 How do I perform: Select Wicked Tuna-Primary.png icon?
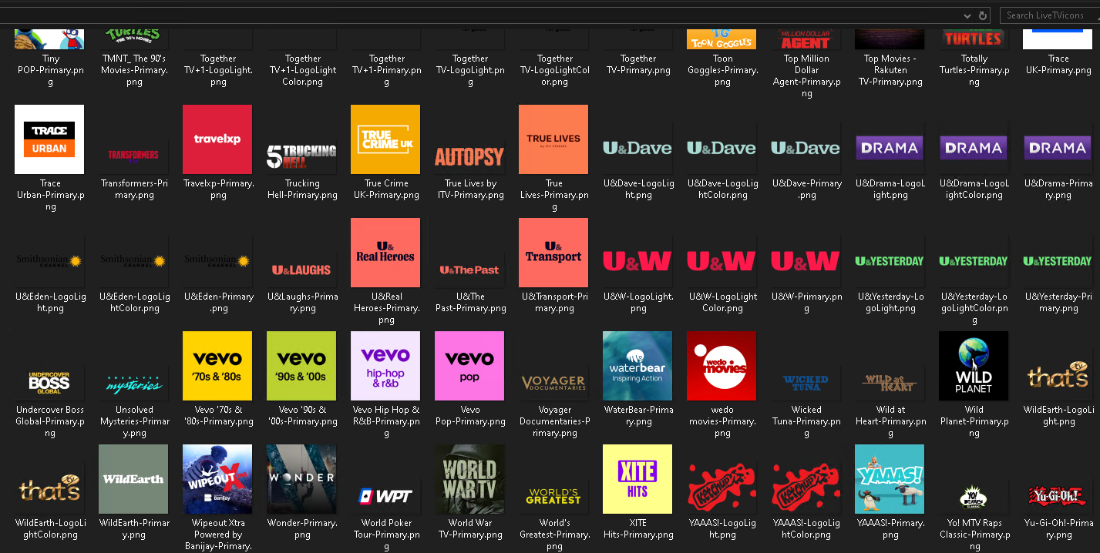pyautogui.click(x=806, y=381)
